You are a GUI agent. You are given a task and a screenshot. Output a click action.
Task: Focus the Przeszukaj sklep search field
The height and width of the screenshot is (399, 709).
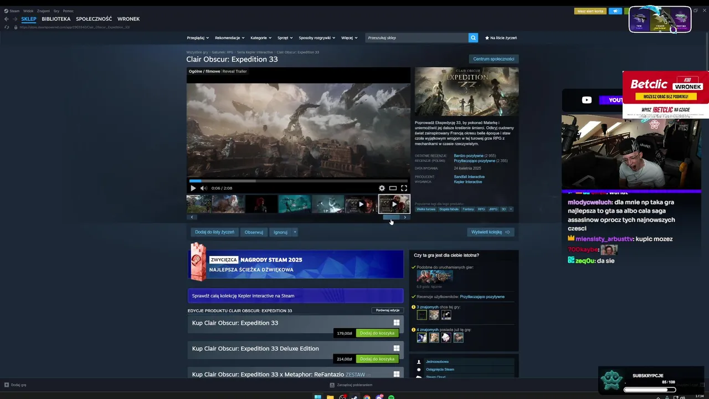(x=417, y=38)
